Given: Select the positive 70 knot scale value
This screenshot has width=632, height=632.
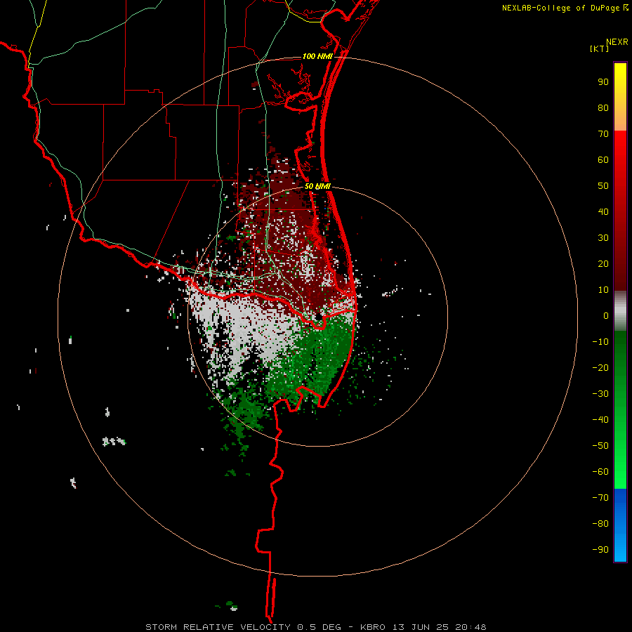Looking at the screenshot, I should tap(603, 134).
